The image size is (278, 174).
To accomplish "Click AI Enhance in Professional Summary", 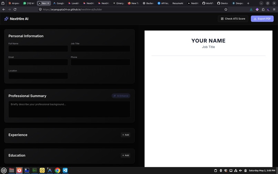I will pyautogui.click(x=121, y=96).
